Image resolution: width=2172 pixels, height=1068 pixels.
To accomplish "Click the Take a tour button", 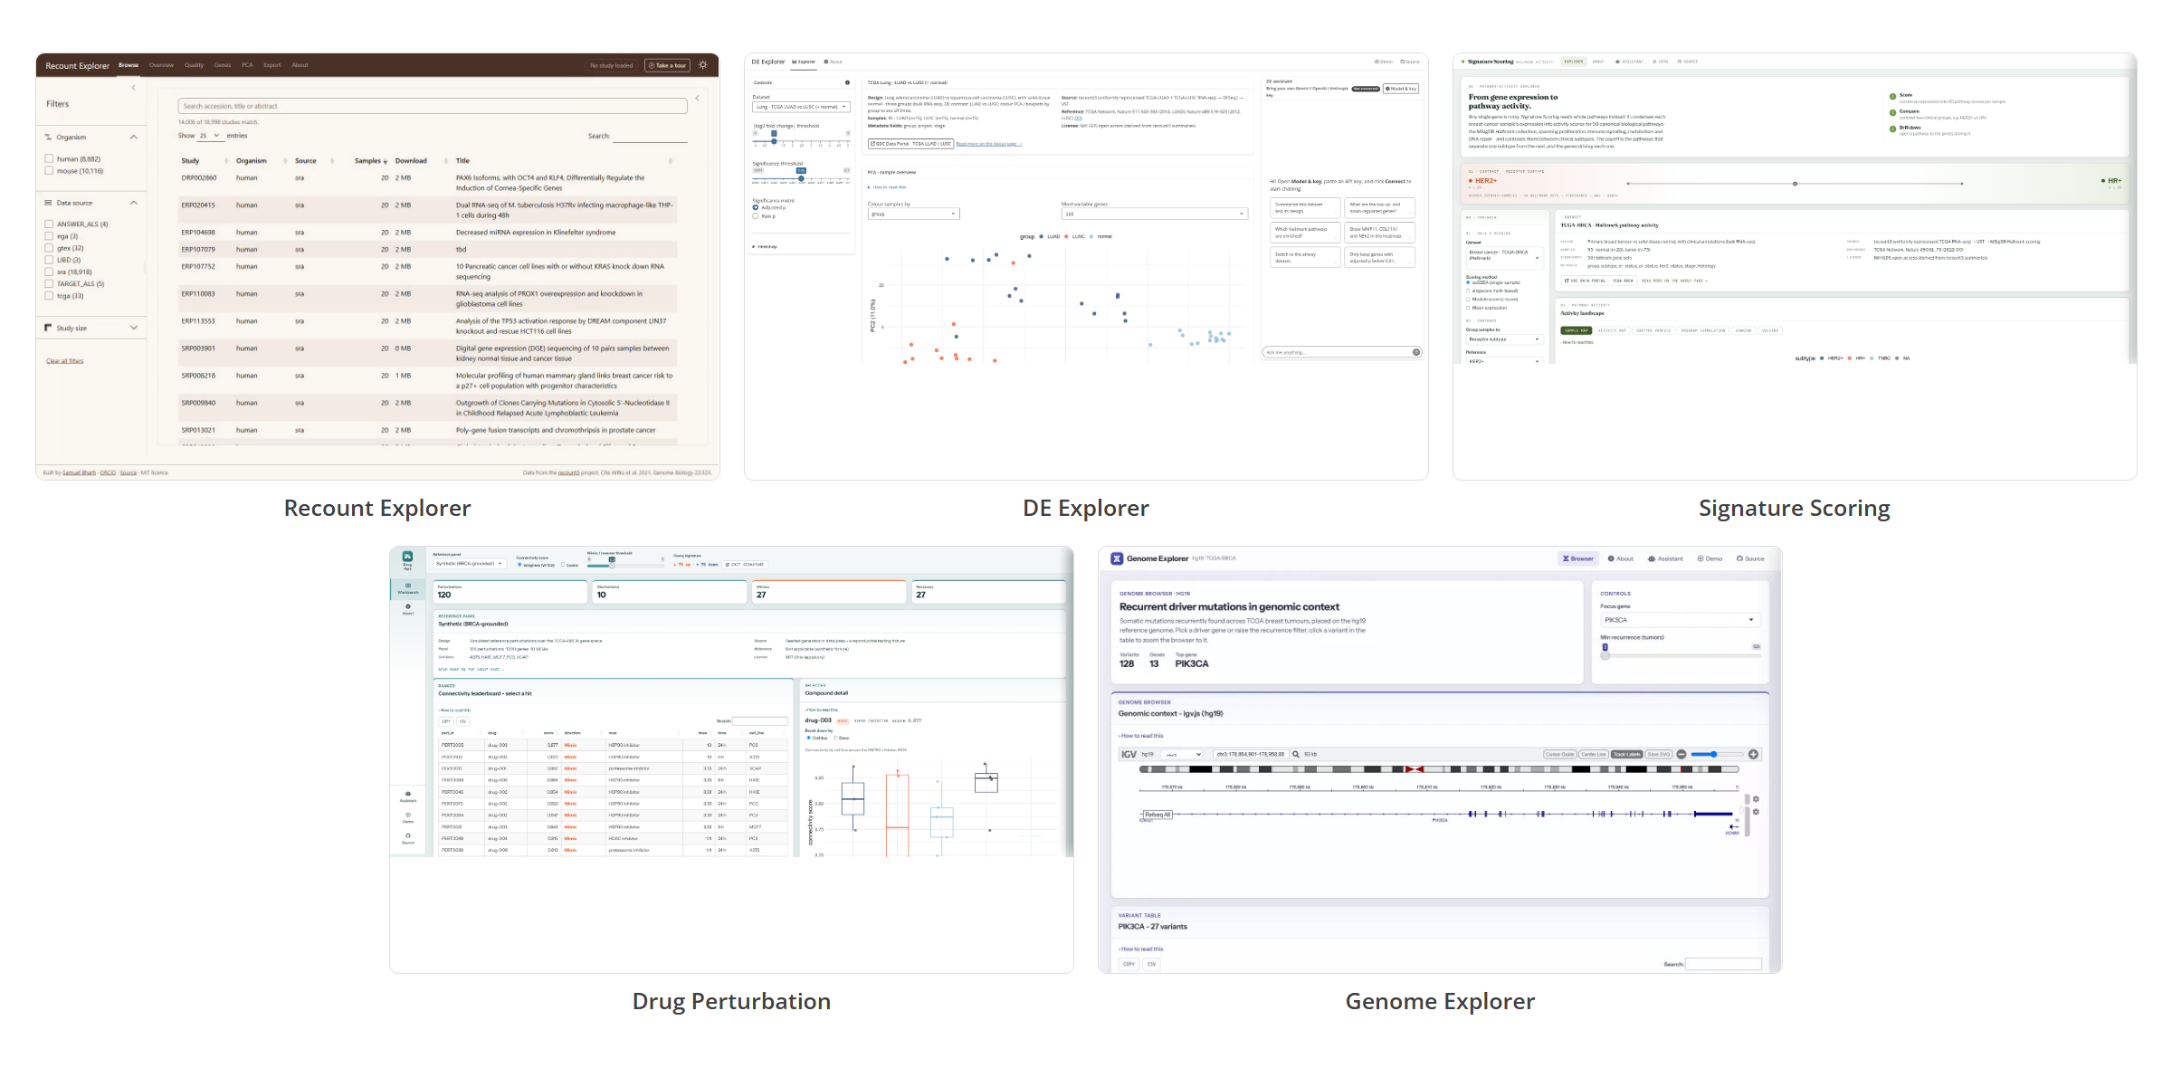I will (667, 65).
